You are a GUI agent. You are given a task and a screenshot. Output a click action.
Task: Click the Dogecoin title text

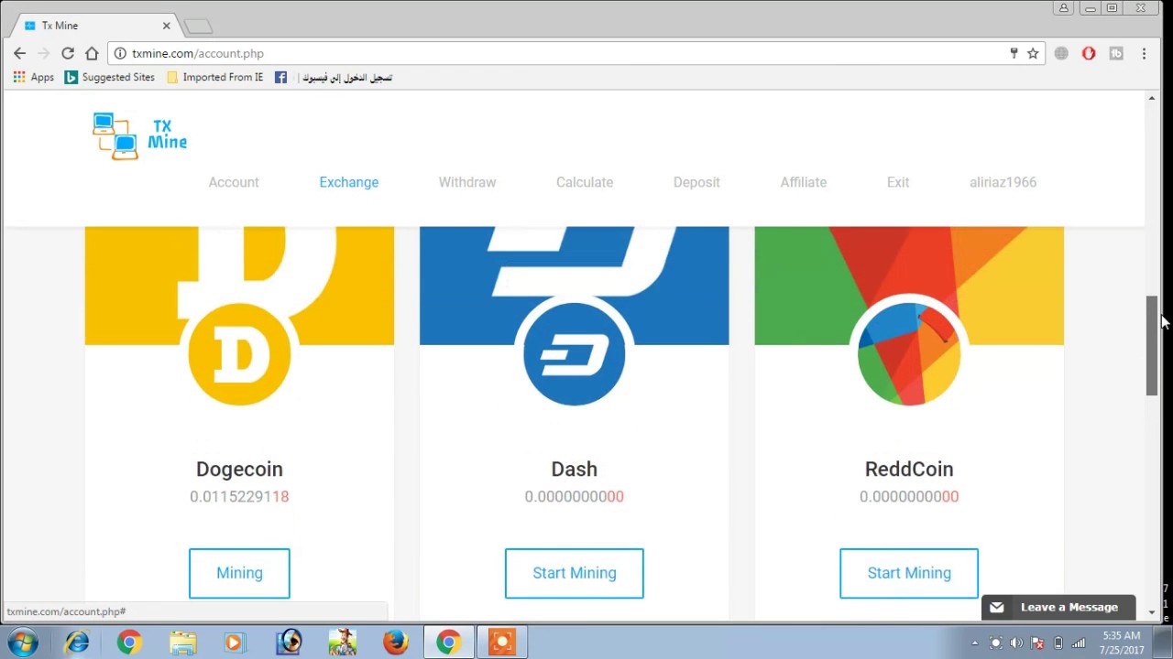click(x=239, y=469)
